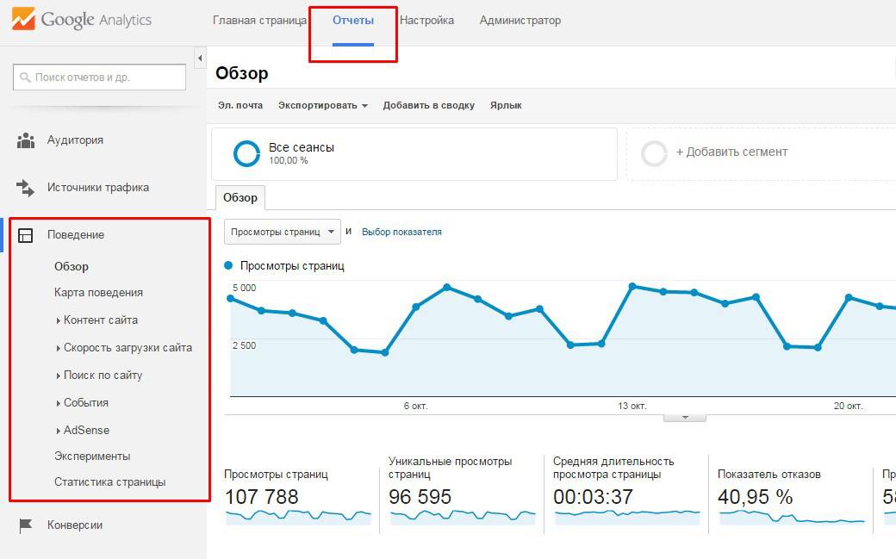The width and height of the screenshot is (896, 559).
Task: Open the Аудитория section
Action: pos(76,140)
